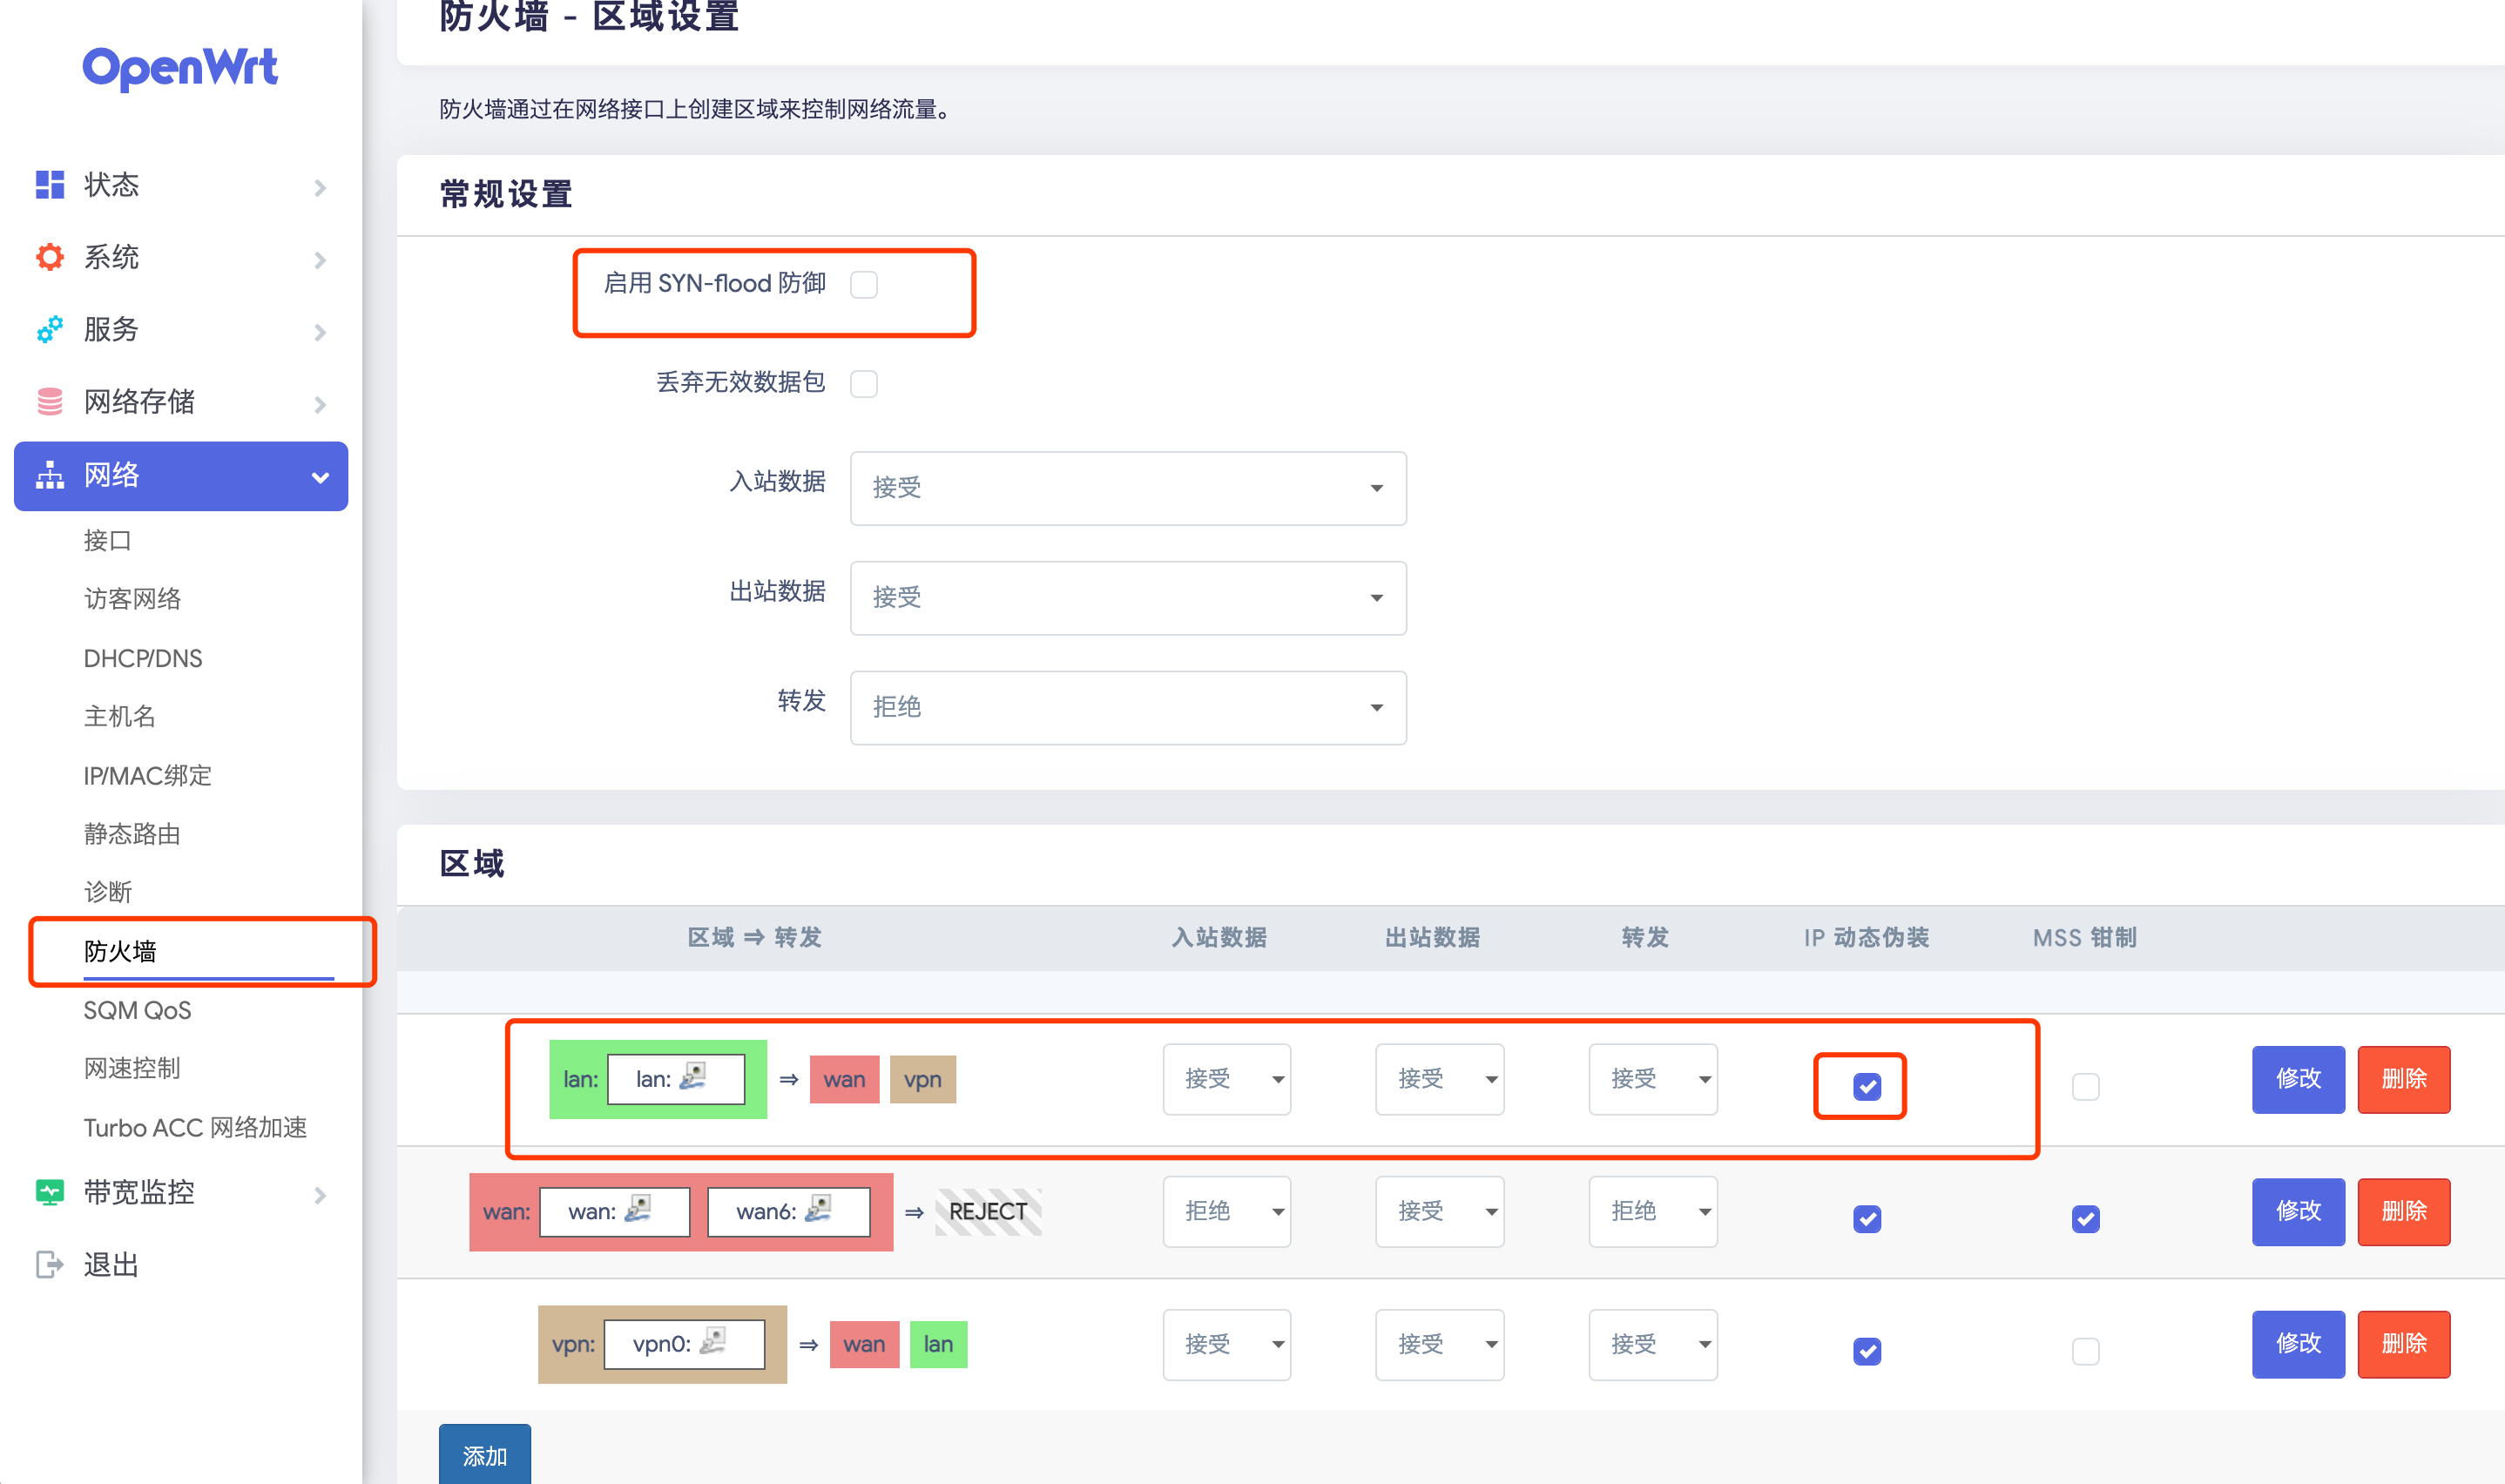
Task: Click the System gear icon
Action: pyautogui.click(x=49, y=257)
